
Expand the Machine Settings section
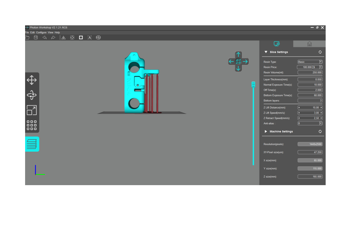pos(266,132)
